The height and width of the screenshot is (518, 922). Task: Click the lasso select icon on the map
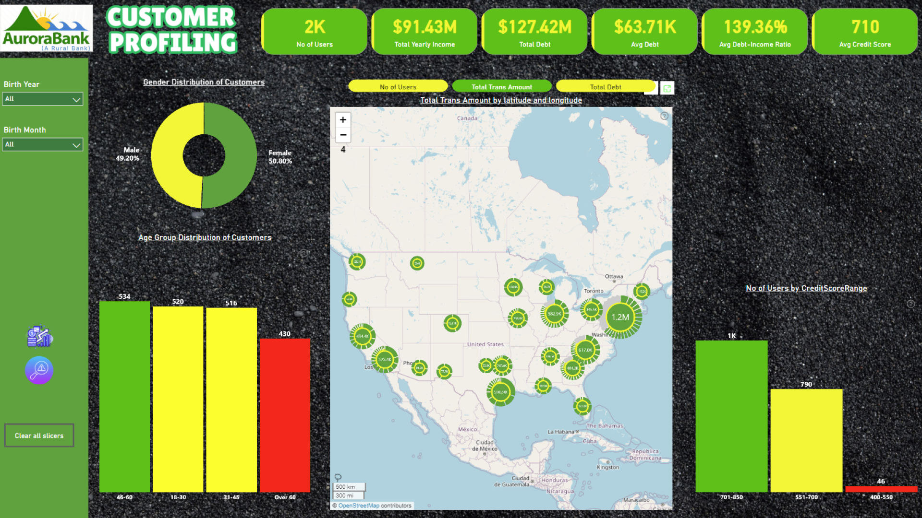click(x=338, y=477)
